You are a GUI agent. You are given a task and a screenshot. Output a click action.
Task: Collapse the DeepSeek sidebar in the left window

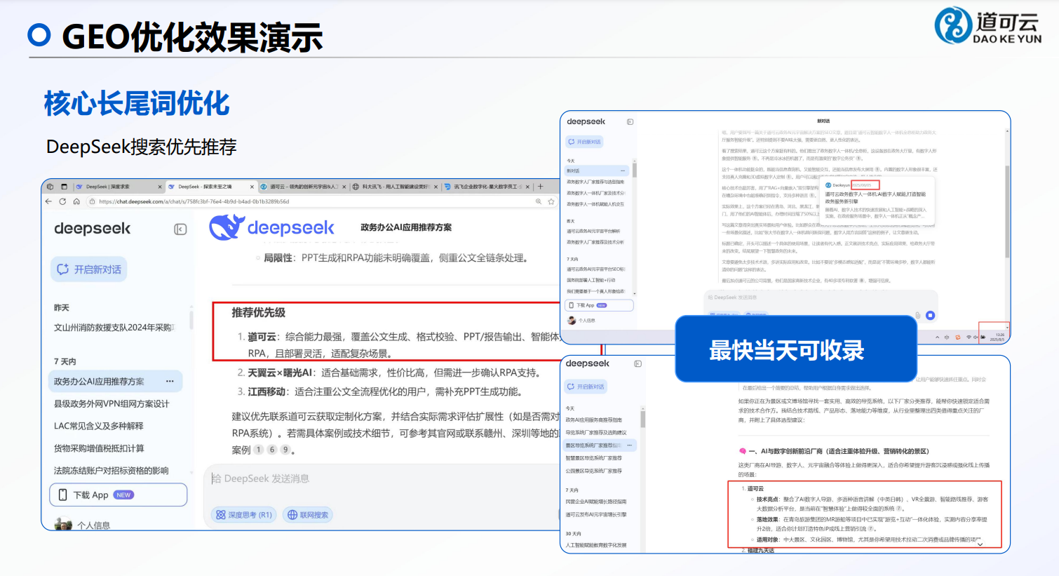pos(180,229)
